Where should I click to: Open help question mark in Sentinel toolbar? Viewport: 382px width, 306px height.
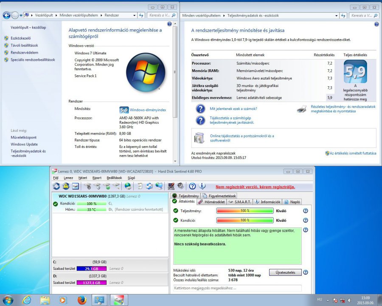click(x=192, y=187)
